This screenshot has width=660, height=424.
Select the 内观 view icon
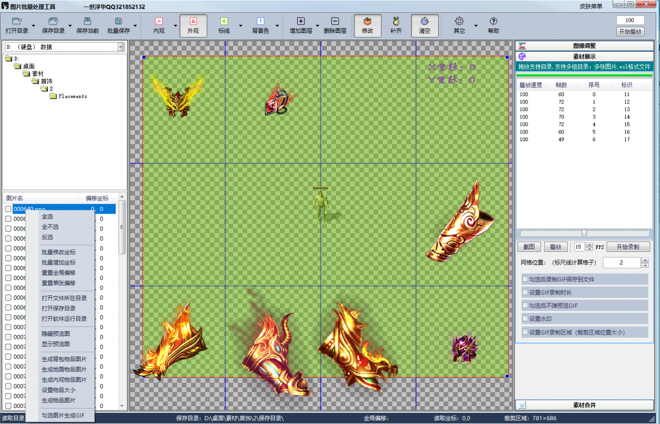point(158,21)
